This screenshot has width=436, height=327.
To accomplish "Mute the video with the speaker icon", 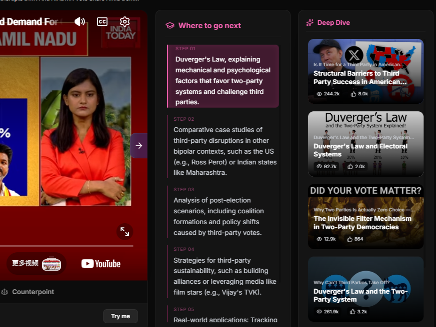I will click(x=80, y=22).
